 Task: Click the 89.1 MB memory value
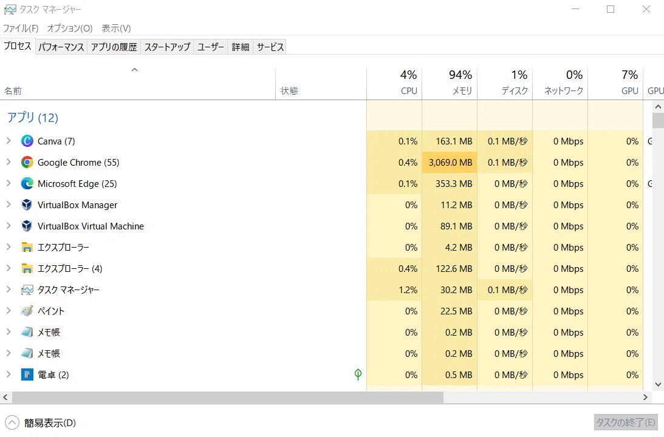[x=456, y=226]
